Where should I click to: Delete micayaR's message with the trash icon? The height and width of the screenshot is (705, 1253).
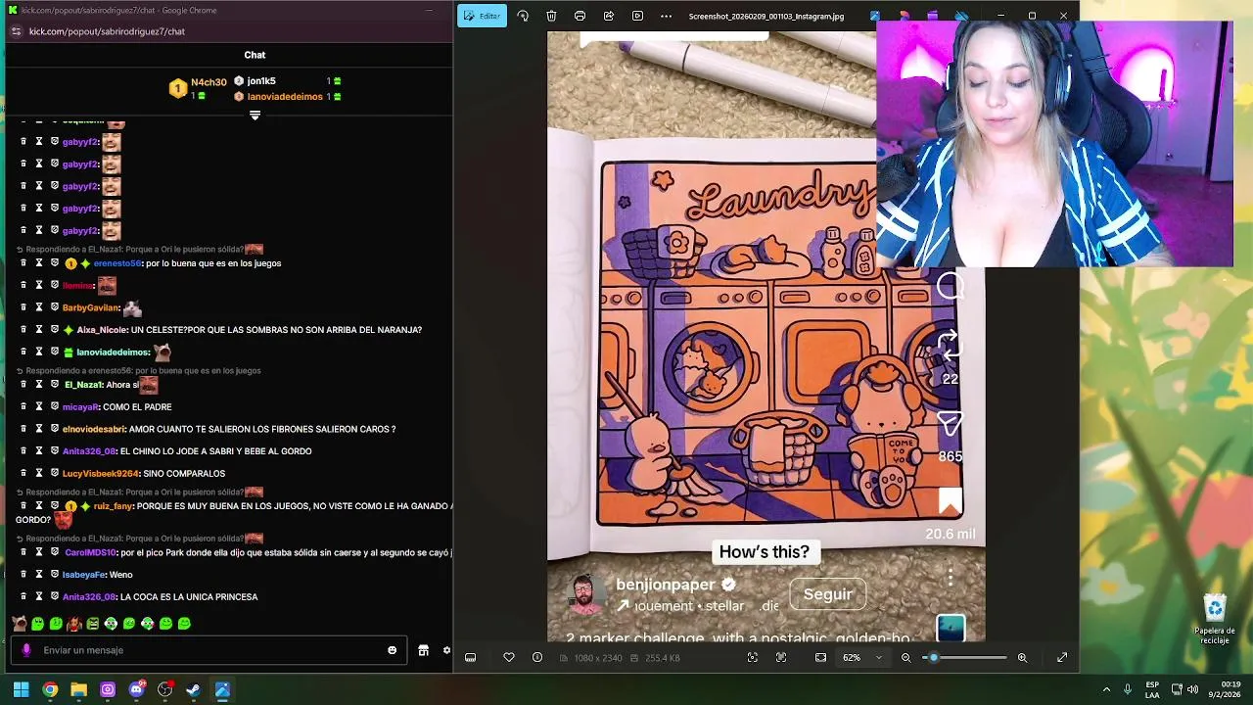pyautogui.click(x=23, y=406)
